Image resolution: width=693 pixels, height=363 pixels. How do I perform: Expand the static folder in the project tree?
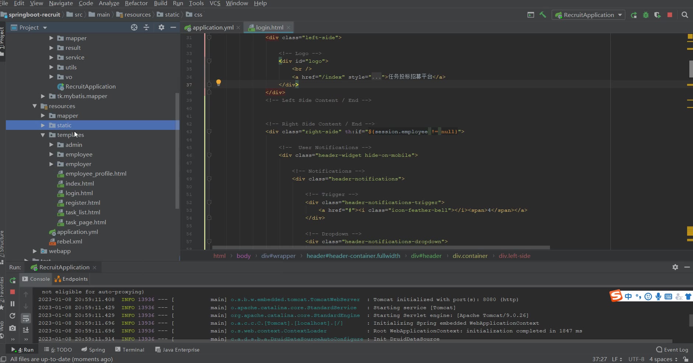43,125
